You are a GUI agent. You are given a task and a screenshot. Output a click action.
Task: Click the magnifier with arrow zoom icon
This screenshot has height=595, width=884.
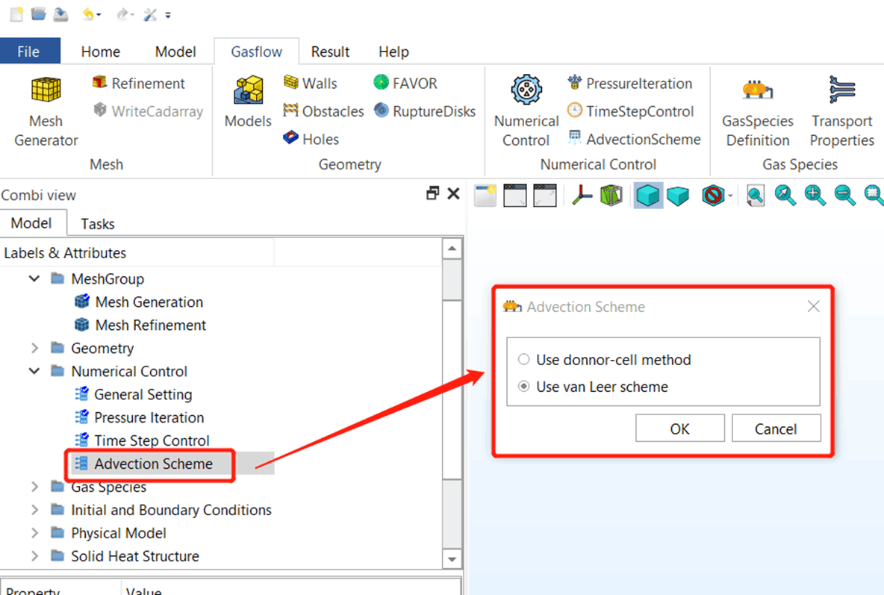pos(785,195)
